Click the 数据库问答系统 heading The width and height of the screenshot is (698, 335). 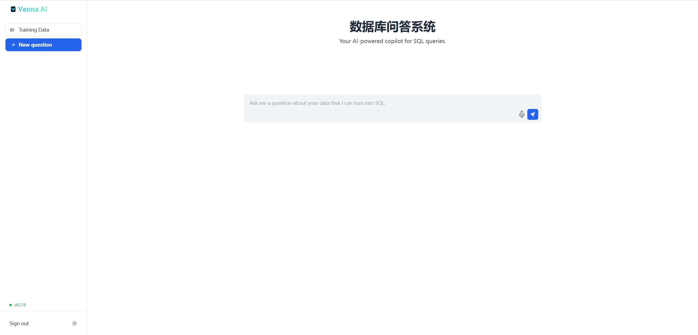tap(392, 27)
